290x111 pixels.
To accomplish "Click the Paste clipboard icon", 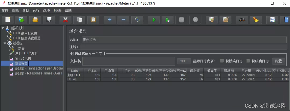I will [x=93, y=20].
